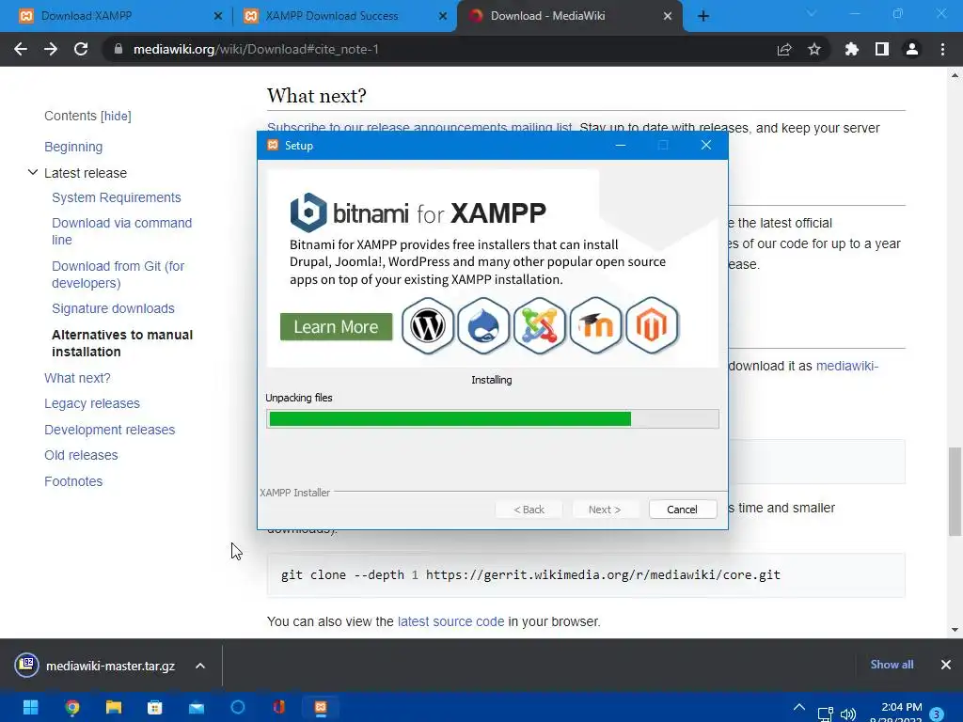Open Chrome extensions puzzle icon
This screenshot has height=722, width=963.
point(852,49)
